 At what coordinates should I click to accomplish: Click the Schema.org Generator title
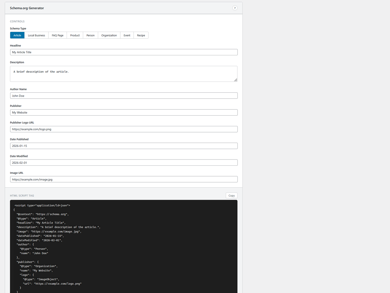coord(27,8)
